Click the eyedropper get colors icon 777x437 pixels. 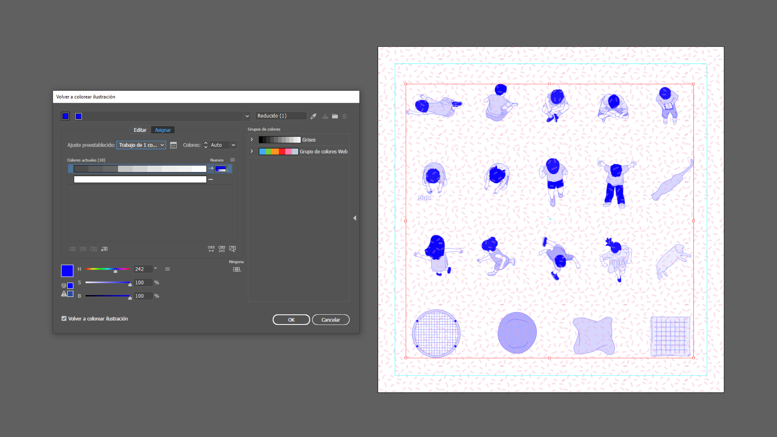click(313, 116)
